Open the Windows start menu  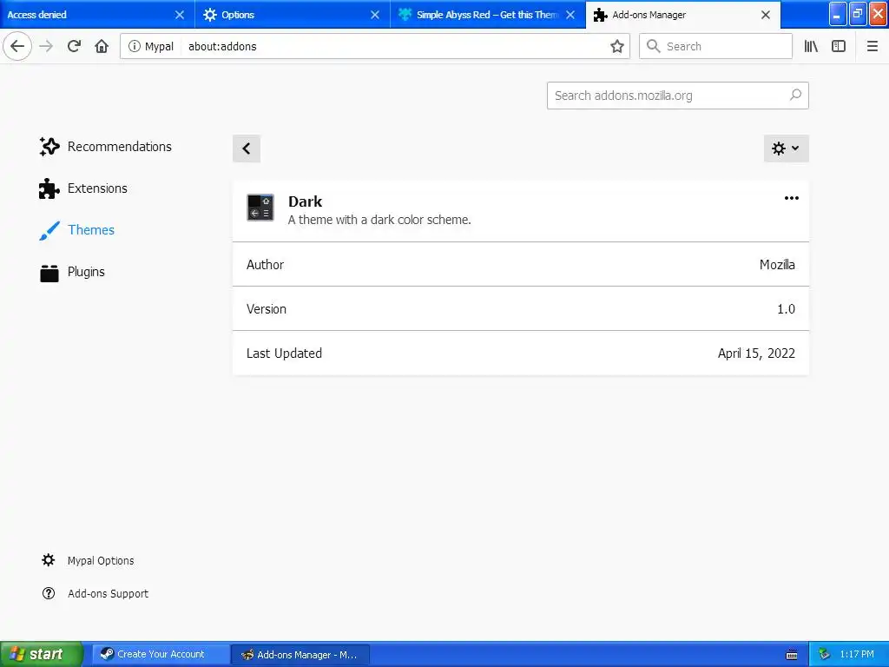coord(42,654)
